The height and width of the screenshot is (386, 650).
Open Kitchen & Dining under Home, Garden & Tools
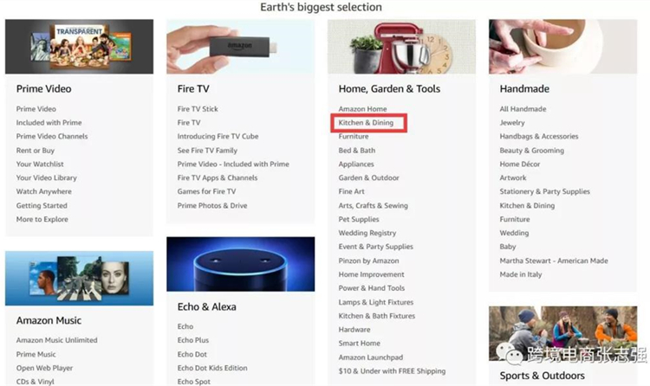point(366,123)
